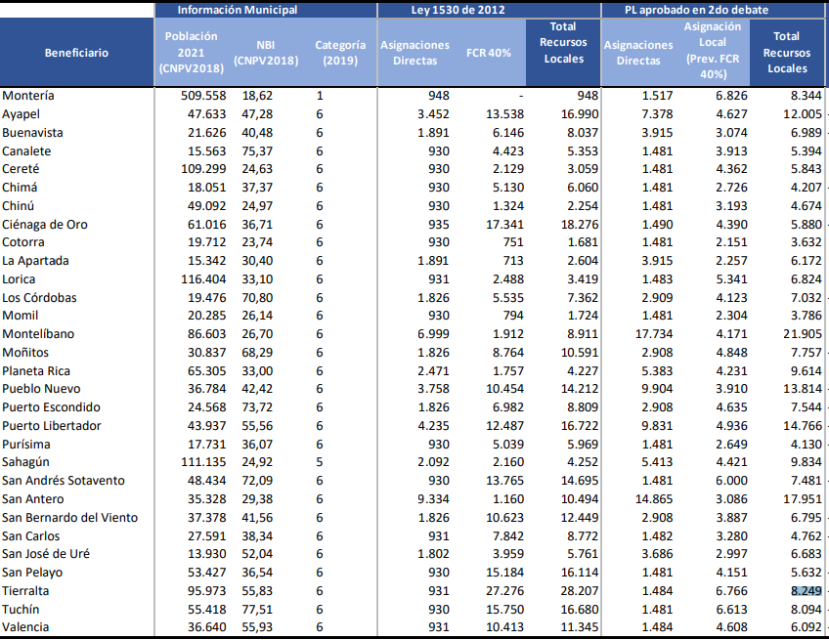Click the highlighted 8.249 cell for Tierralta
The height and width of the screenshot is (640, 829).
[x=806, y=591]
